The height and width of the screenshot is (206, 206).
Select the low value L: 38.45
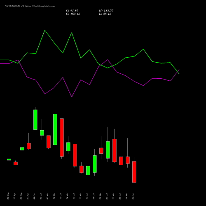(105, 14)
